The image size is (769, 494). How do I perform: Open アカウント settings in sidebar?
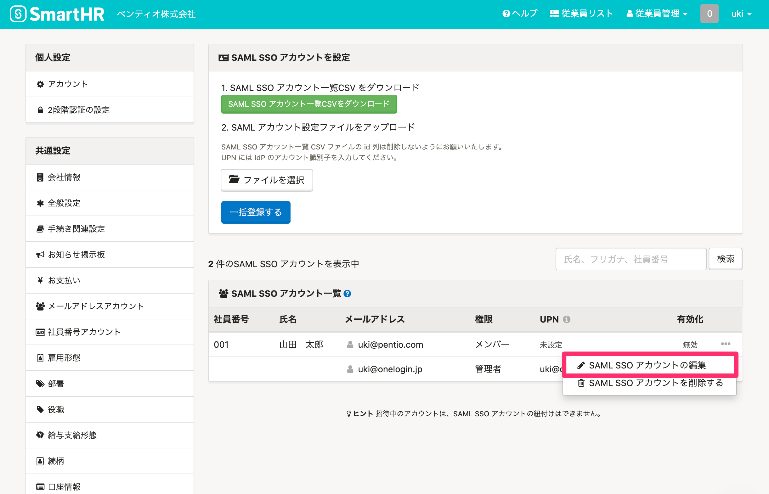[110, 84]
